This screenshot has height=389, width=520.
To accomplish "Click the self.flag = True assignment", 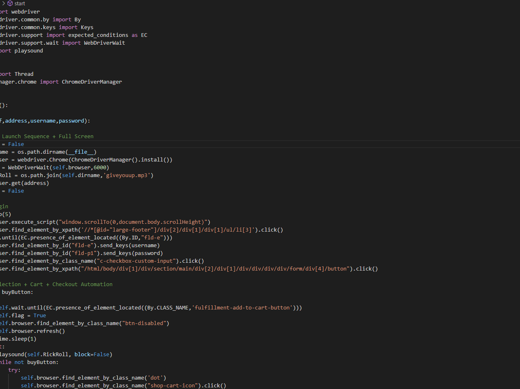I will click(x=23, y=315).
